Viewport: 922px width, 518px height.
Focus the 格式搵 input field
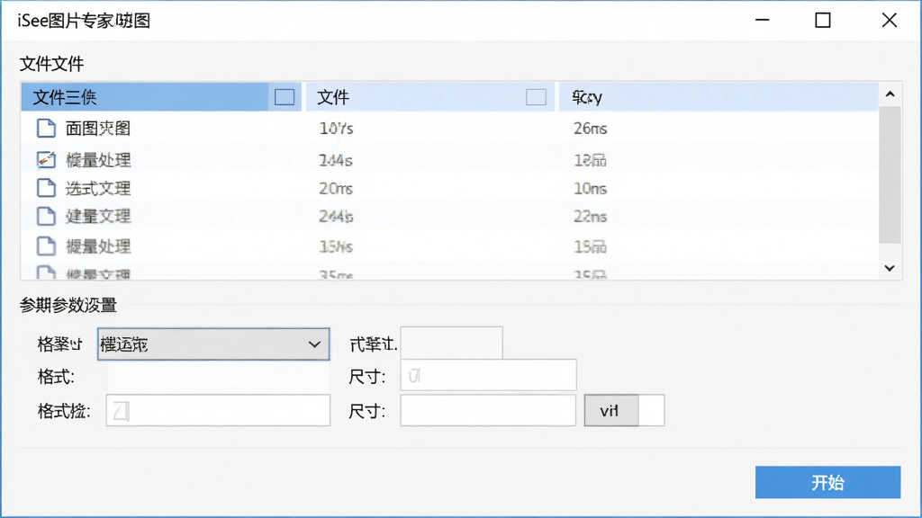[218, 410]
